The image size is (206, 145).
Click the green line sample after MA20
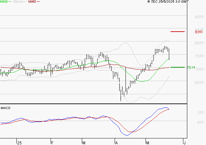tap(10, 2)
